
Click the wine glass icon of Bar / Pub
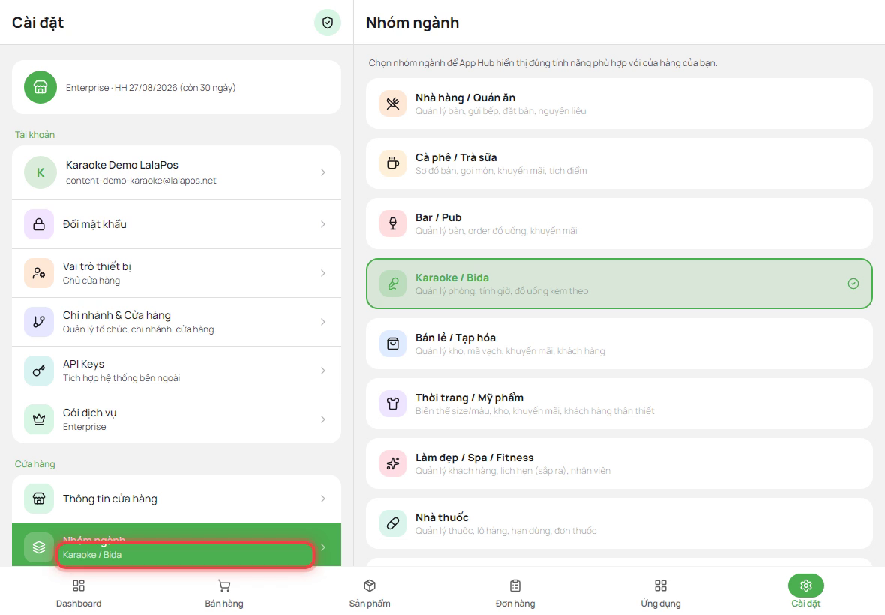coord(393,223)
